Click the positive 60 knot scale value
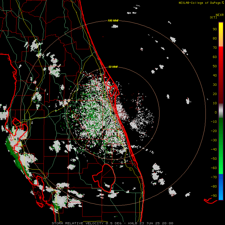Viewport: 225px width, 225px height. click(x=215, y=57)
